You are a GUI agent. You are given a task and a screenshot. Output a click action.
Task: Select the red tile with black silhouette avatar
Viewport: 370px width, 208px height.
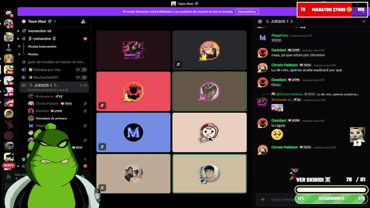click(134, 91)
